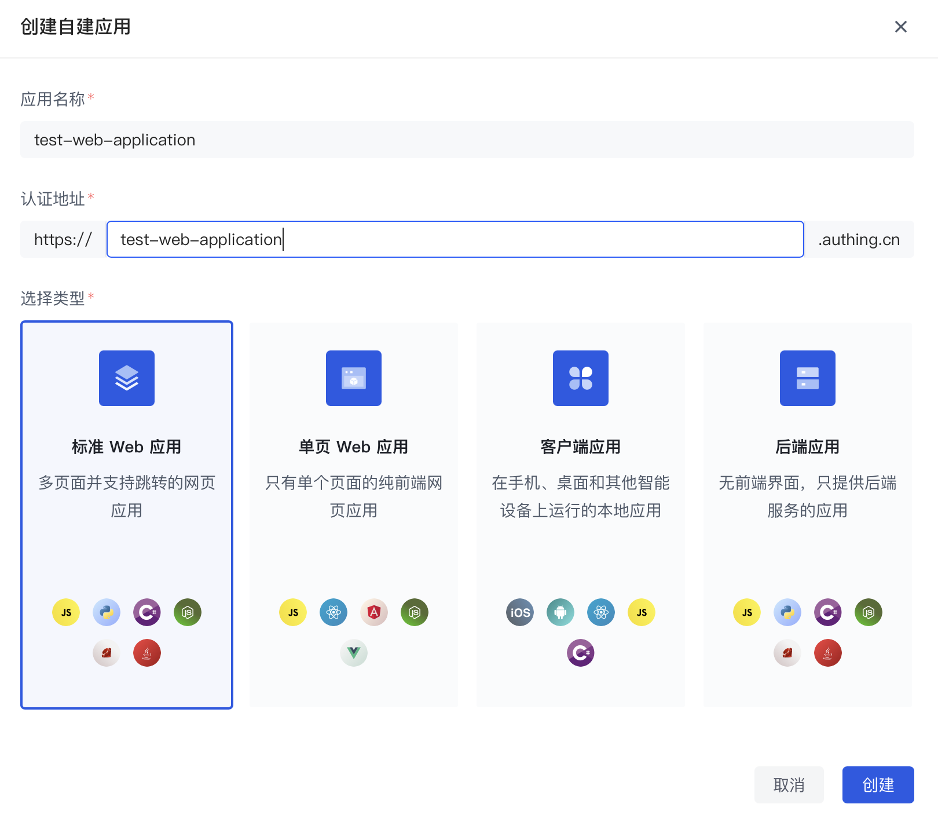
Task: Click the Vue icon under single-page app
Action: [354, 653]
